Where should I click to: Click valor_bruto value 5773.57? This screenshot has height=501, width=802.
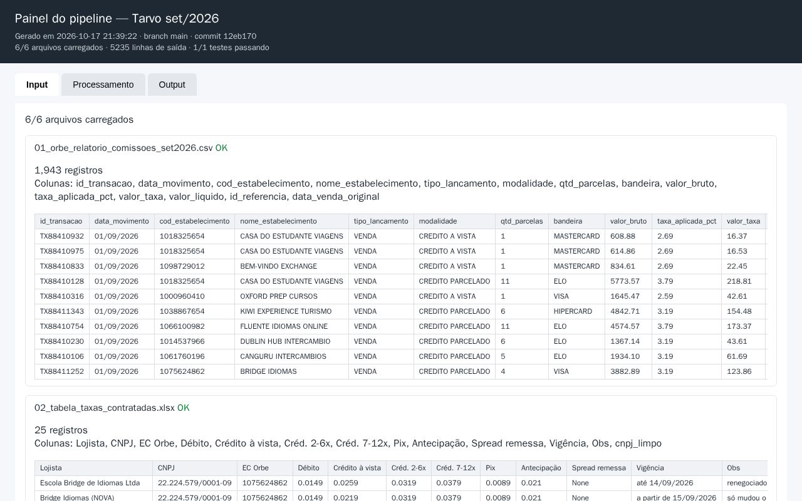tap(628, 282)
